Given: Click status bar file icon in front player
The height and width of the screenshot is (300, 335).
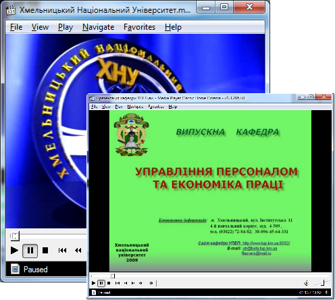Looking at the screenshot, I should pos(94,293).
